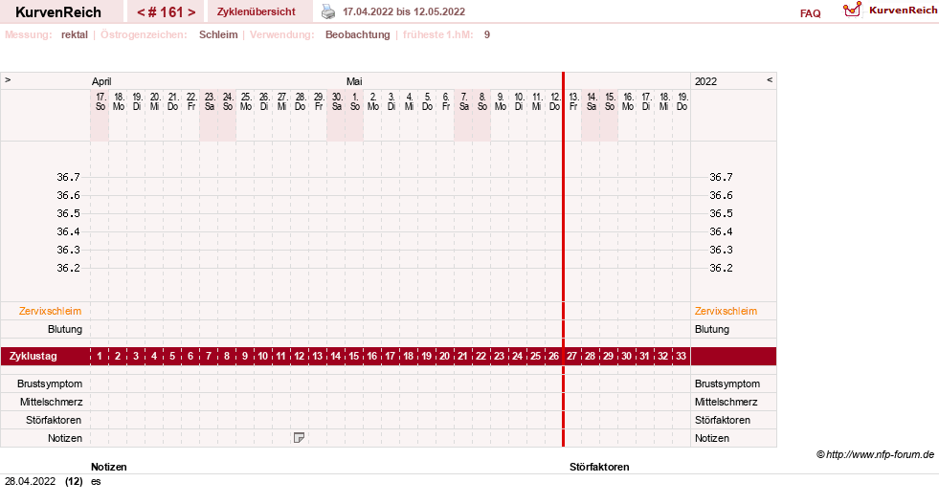Screen dimensions: 939x504
Task: Select cycle day 26 cell
Action: click(x=553, y=356)
